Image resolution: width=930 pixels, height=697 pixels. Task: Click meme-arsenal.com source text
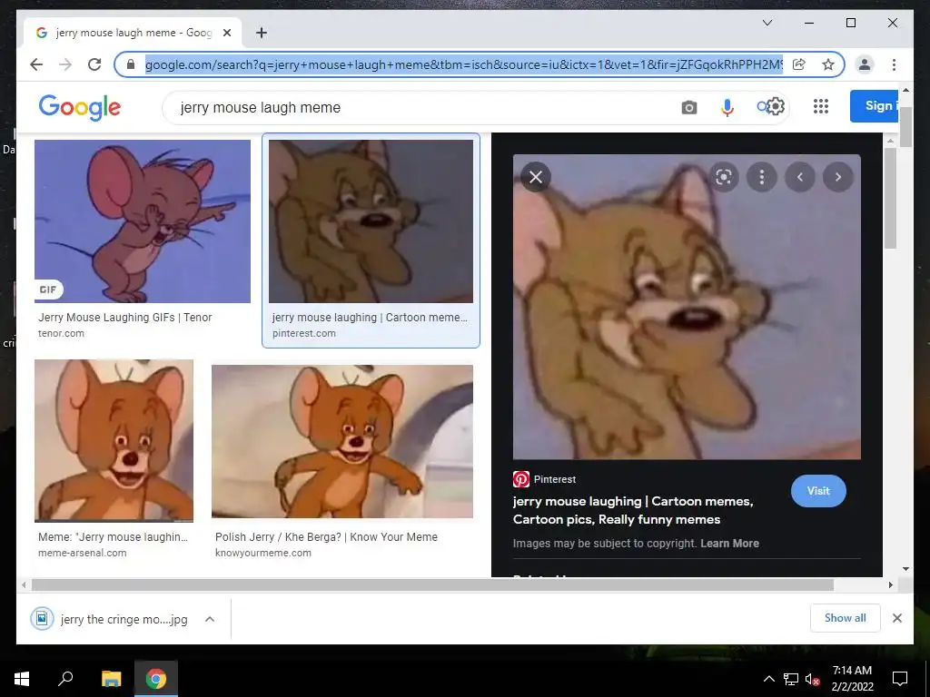pos(82,553)
